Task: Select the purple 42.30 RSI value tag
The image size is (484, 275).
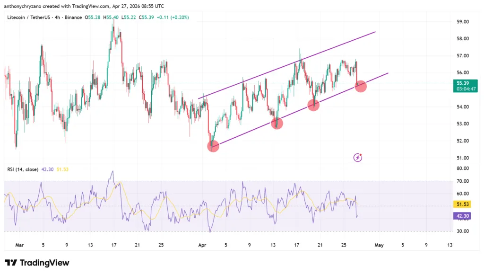Action: tap(463, 216)
